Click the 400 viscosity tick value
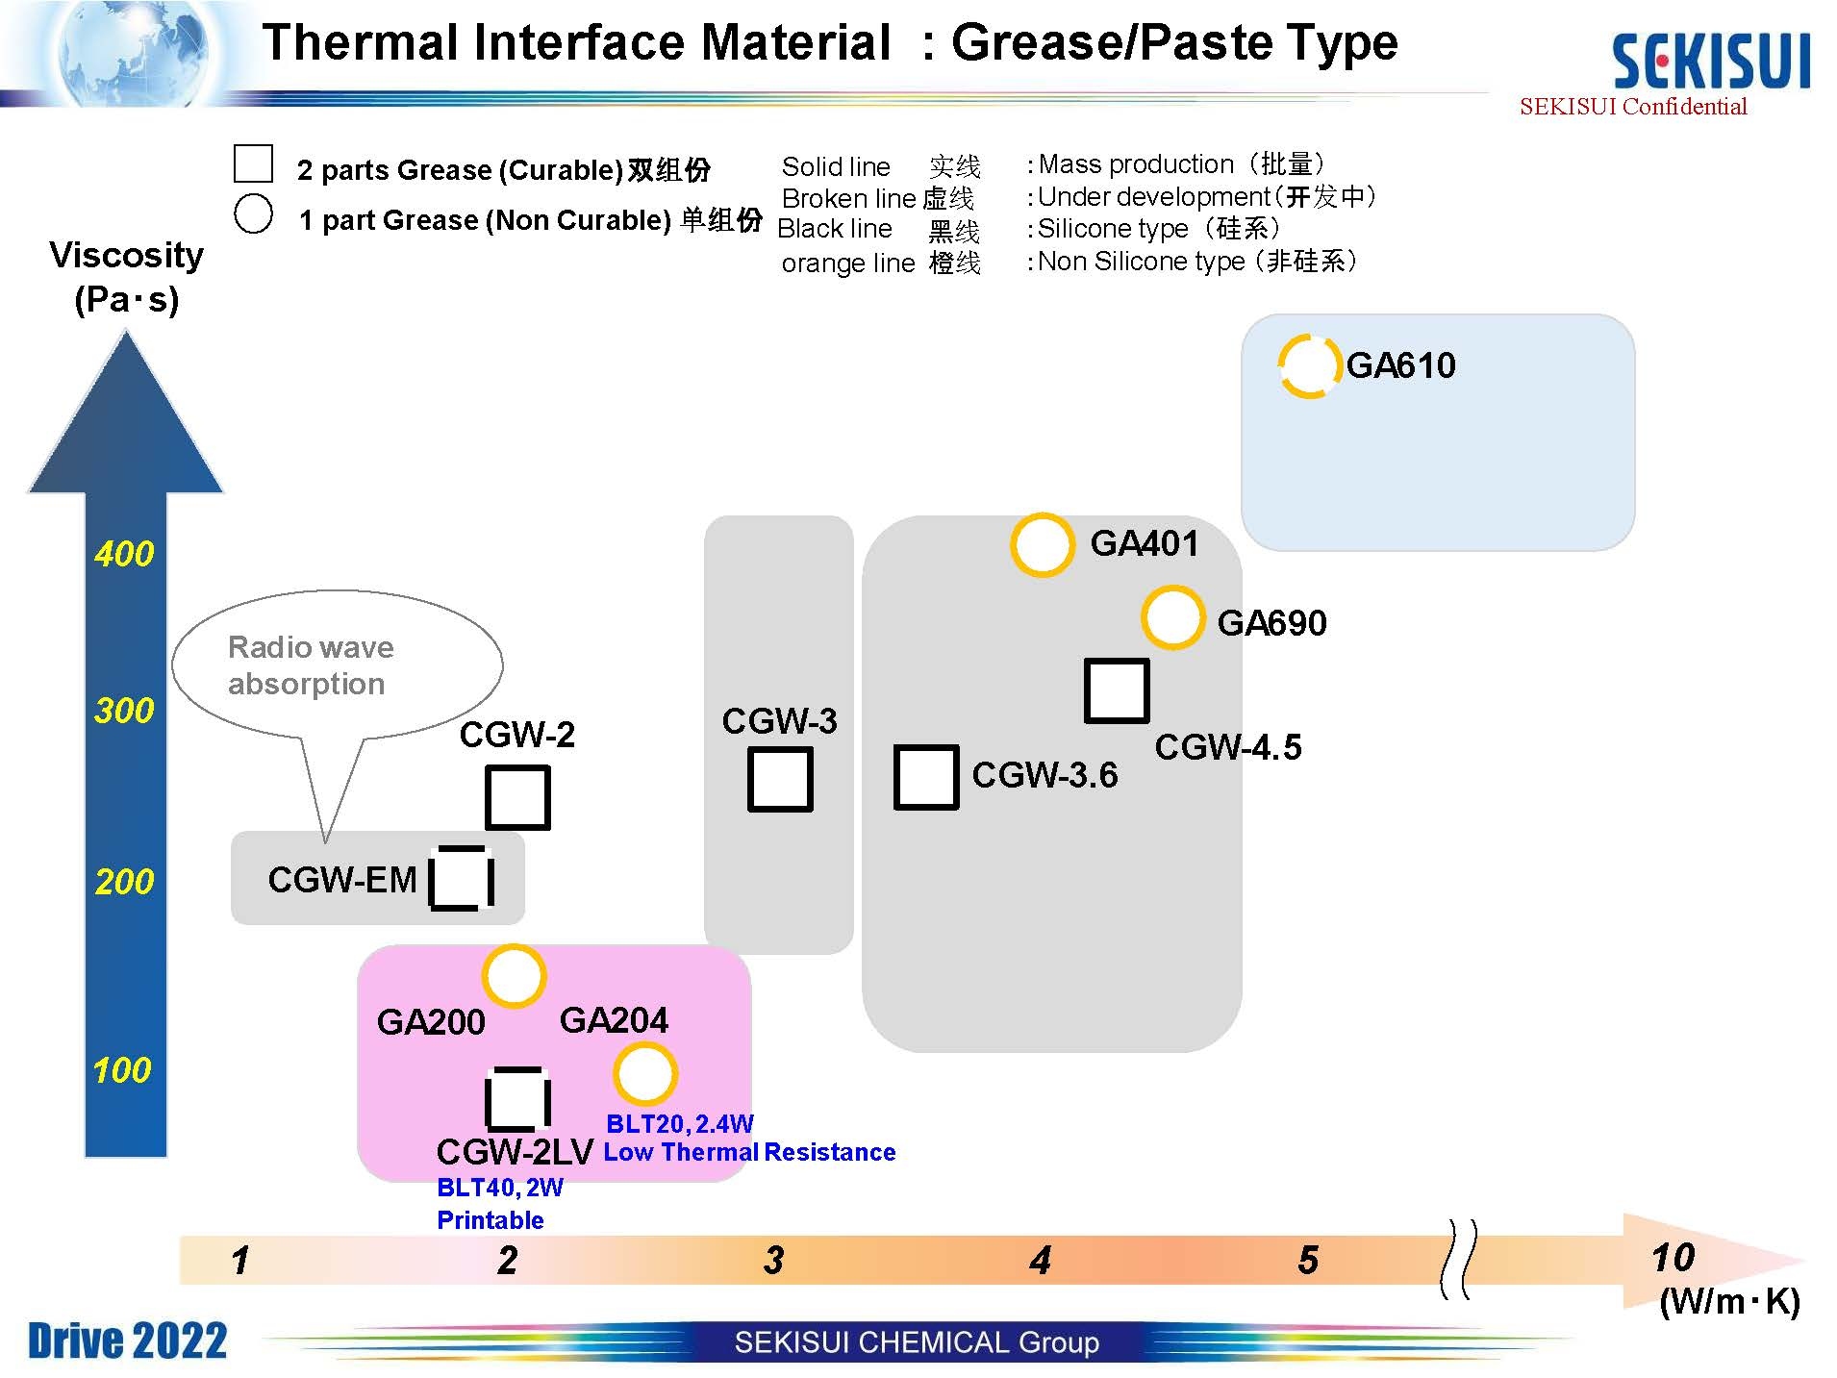1837x1378 pixels. coord(124,554)
